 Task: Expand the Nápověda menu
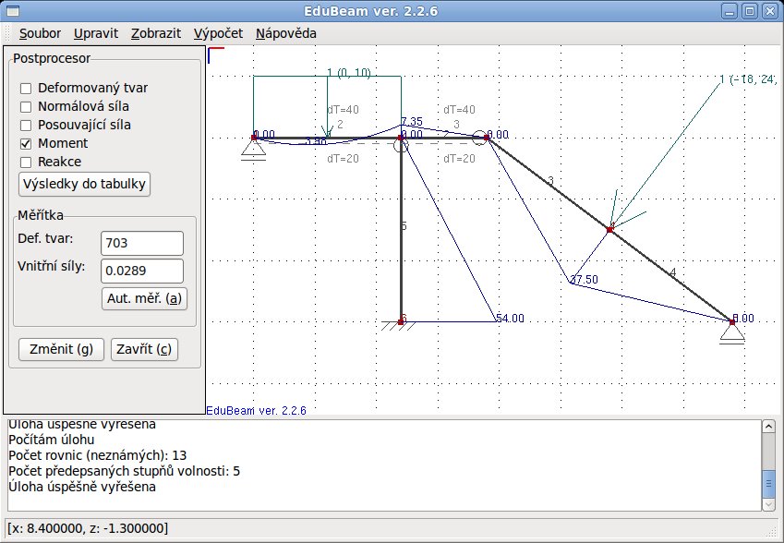coord(285,33)
